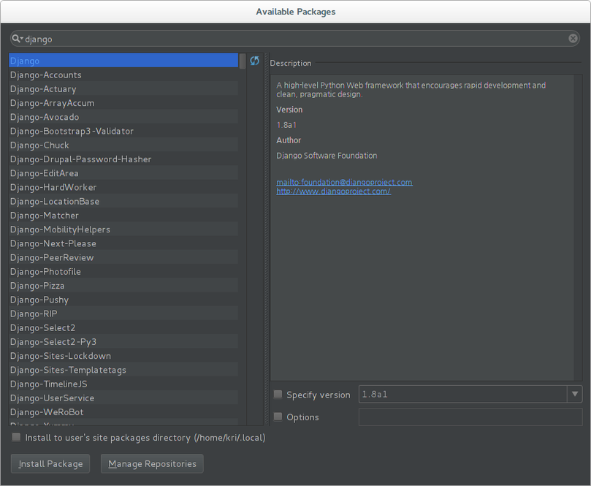
Task: Select Django-WeRoBot package
Action: point(123,412)
